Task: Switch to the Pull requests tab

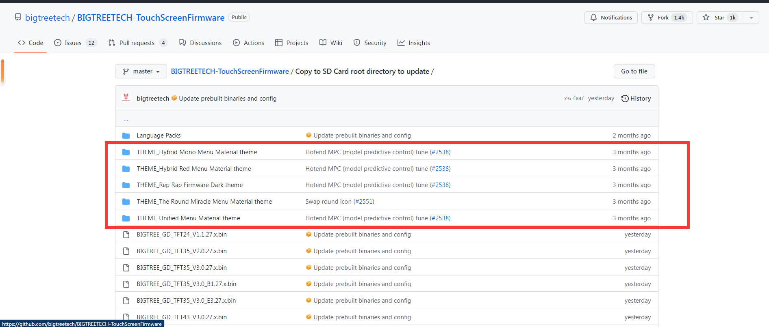Action: [x=137, y=43]
